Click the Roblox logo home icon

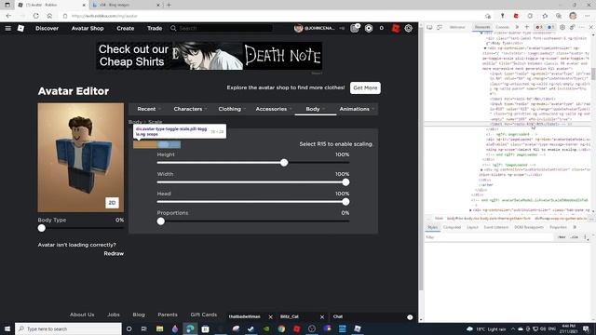(x=20, y=28)
